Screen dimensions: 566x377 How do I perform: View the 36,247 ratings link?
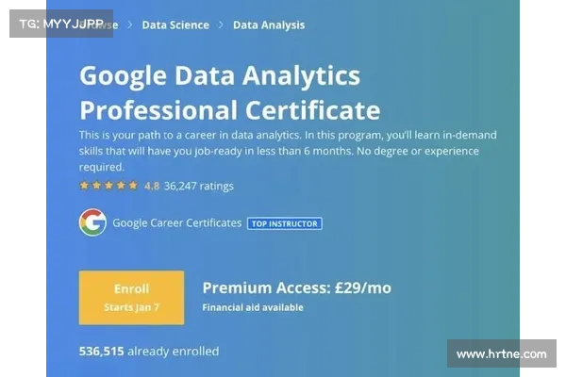coord(199,187)
